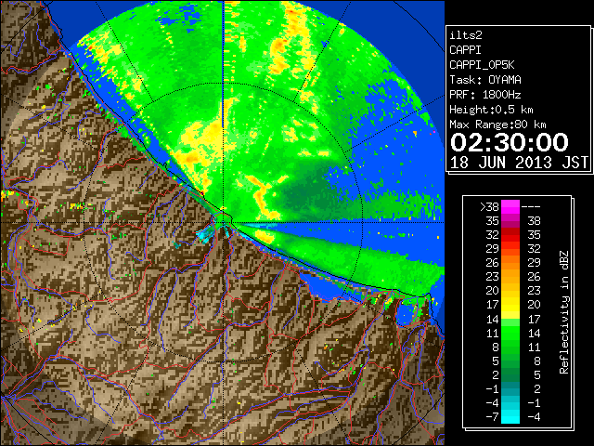The image size is (594, 446).
Task: Click the 'Task: OYAMA' text
Action: click(485, 80)
